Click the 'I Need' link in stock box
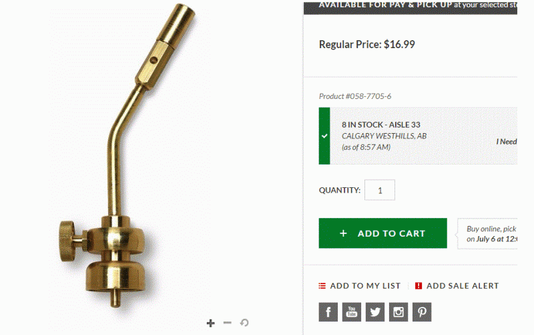Screen dimensions: 534x335 (x=507, y=142)
